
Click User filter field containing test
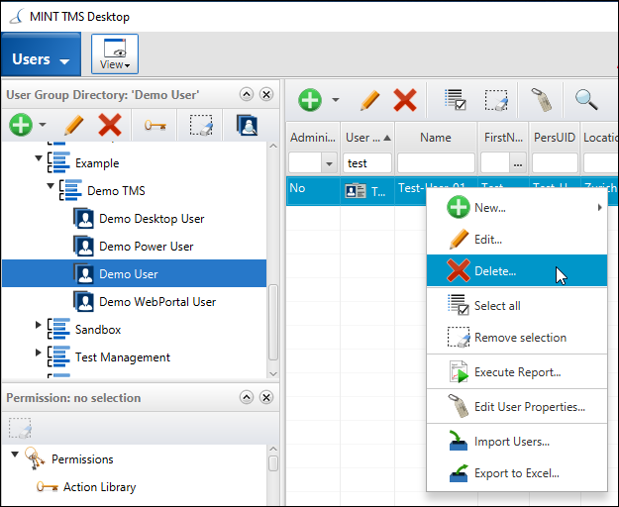coord(367,163)
